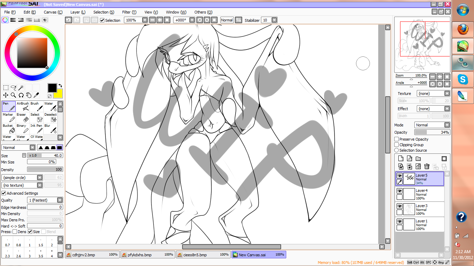The height and width of the screenshot is (266, 474).
Task: Open the Canvas menu
Action: point(53,12)
